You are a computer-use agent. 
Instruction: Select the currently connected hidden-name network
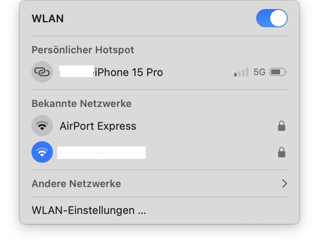point(159,152)
